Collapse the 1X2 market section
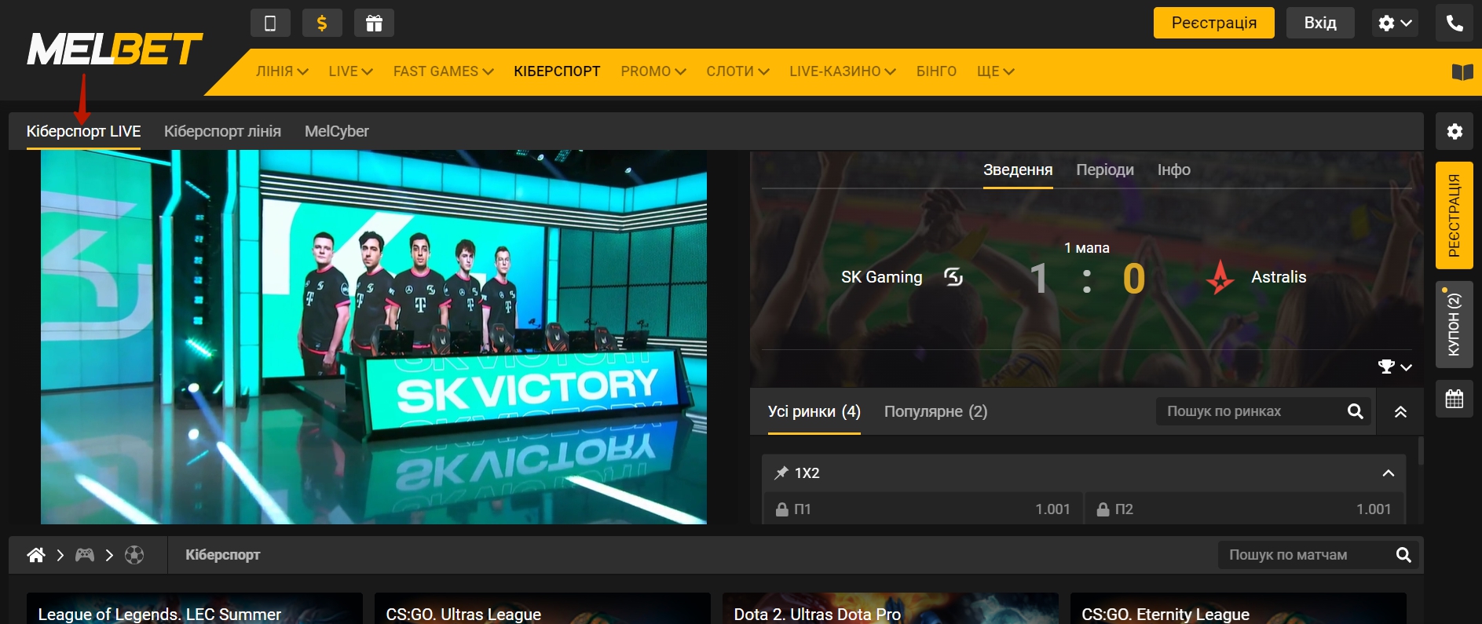 click(1388, 473)
